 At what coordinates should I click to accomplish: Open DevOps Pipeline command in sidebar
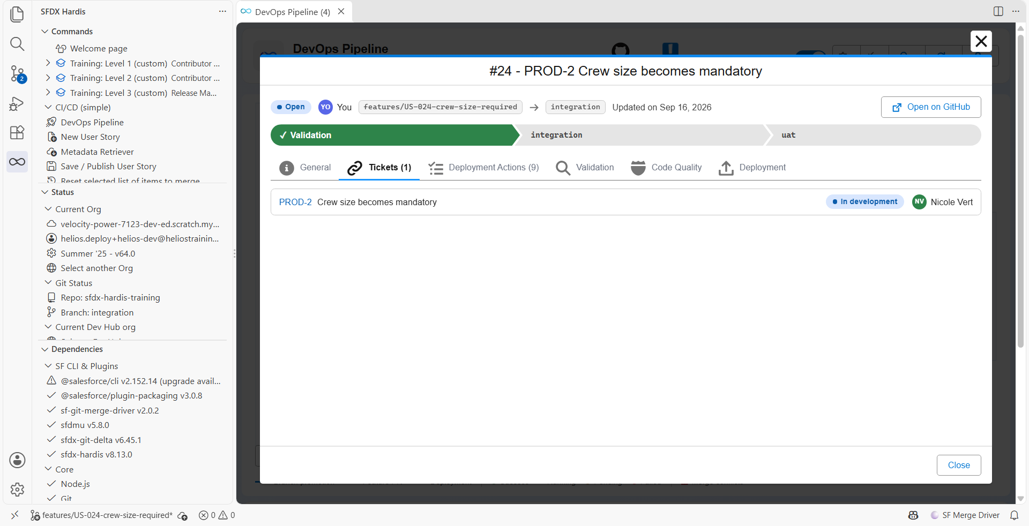tap(92, 123)
